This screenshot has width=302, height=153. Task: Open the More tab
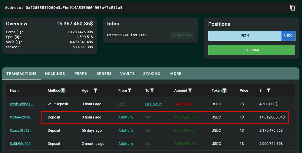point(176,73)
